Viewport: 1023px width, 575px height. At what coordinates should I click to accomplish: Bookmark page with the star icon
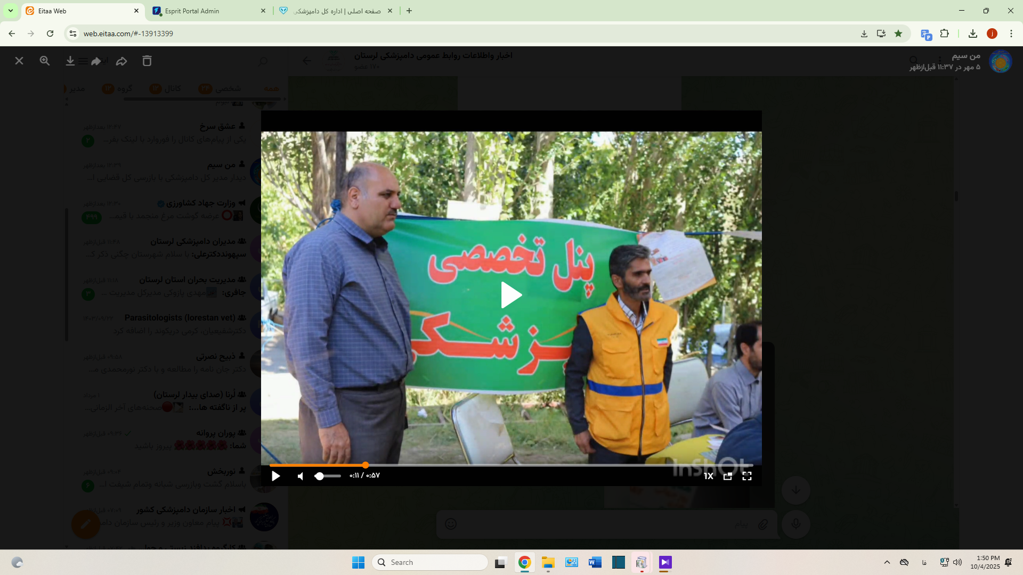[x=898, y=34]
